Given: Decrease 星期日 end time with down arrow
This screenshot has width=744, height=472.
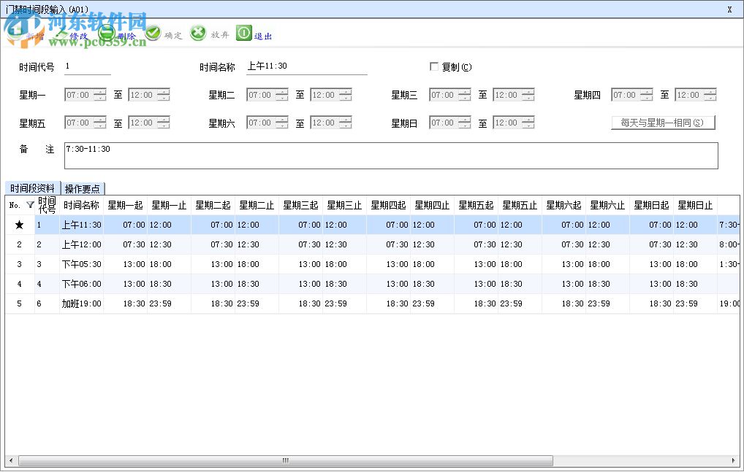Looking at the screenshot, I should (x=528, y=126).
